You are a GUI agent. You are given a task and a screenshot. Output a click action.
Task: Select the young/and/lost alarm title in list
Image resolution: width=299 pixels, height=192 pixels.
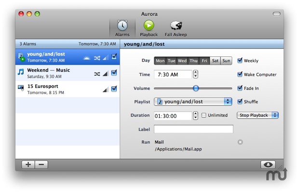[x=46, y=54]
